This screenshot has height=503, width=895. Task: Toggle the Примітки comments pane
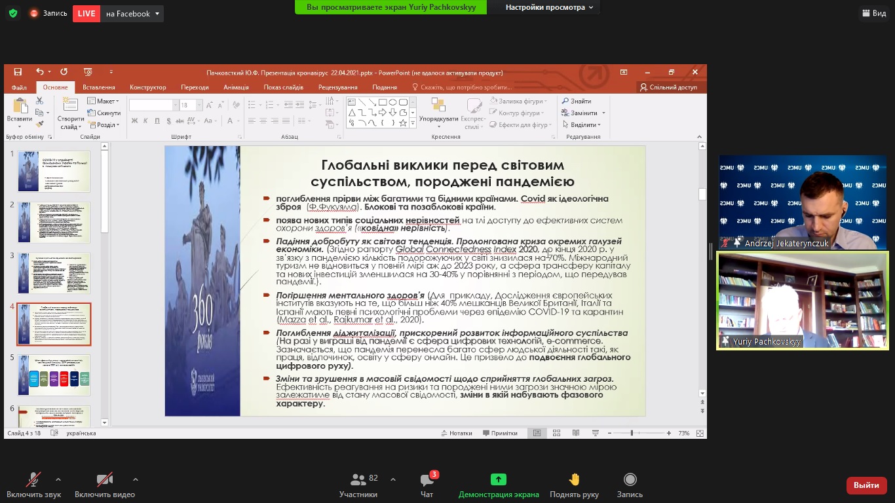point(500,433)
